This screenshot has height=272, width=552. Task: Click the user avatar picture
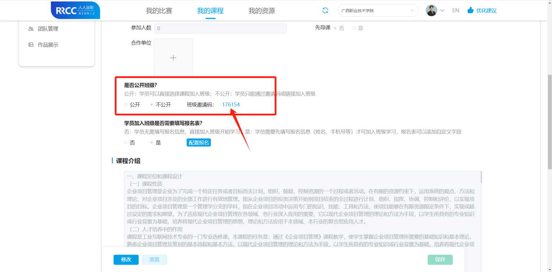[x=431, y=10]
